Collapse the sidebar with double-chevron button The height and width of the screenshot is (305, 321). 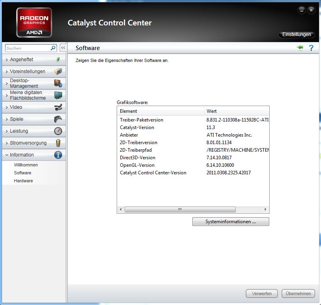tap(63, 48)
